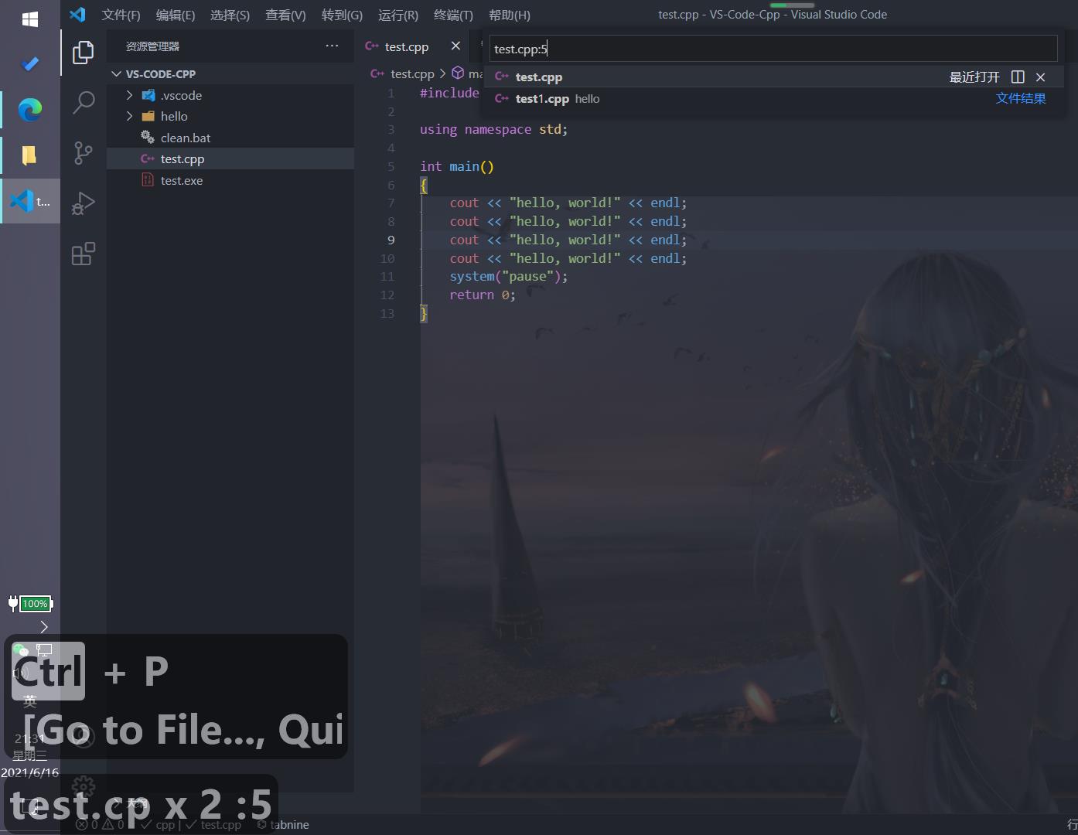Open the 终端(T) menu

[x=453, y=15]
